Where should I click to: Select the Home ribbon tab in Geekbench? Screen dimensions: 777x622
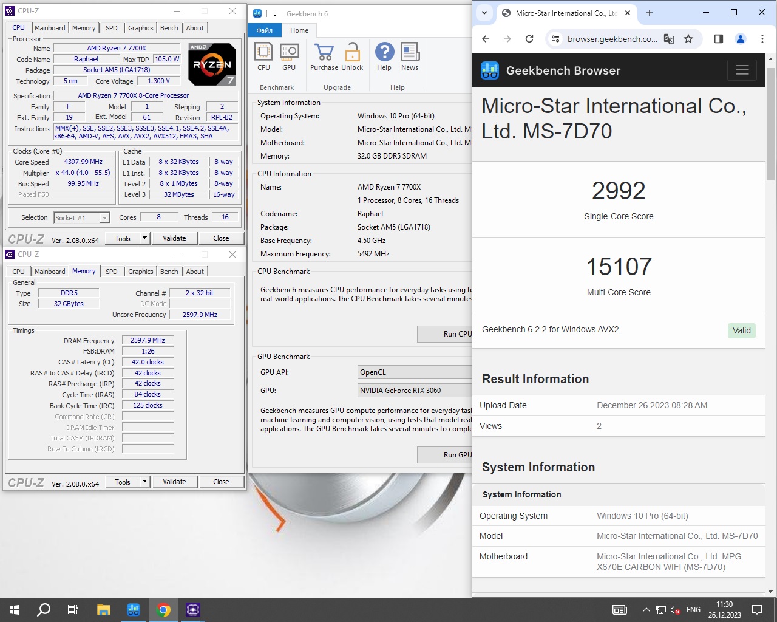pyautogui.click(x=299, y=30)
